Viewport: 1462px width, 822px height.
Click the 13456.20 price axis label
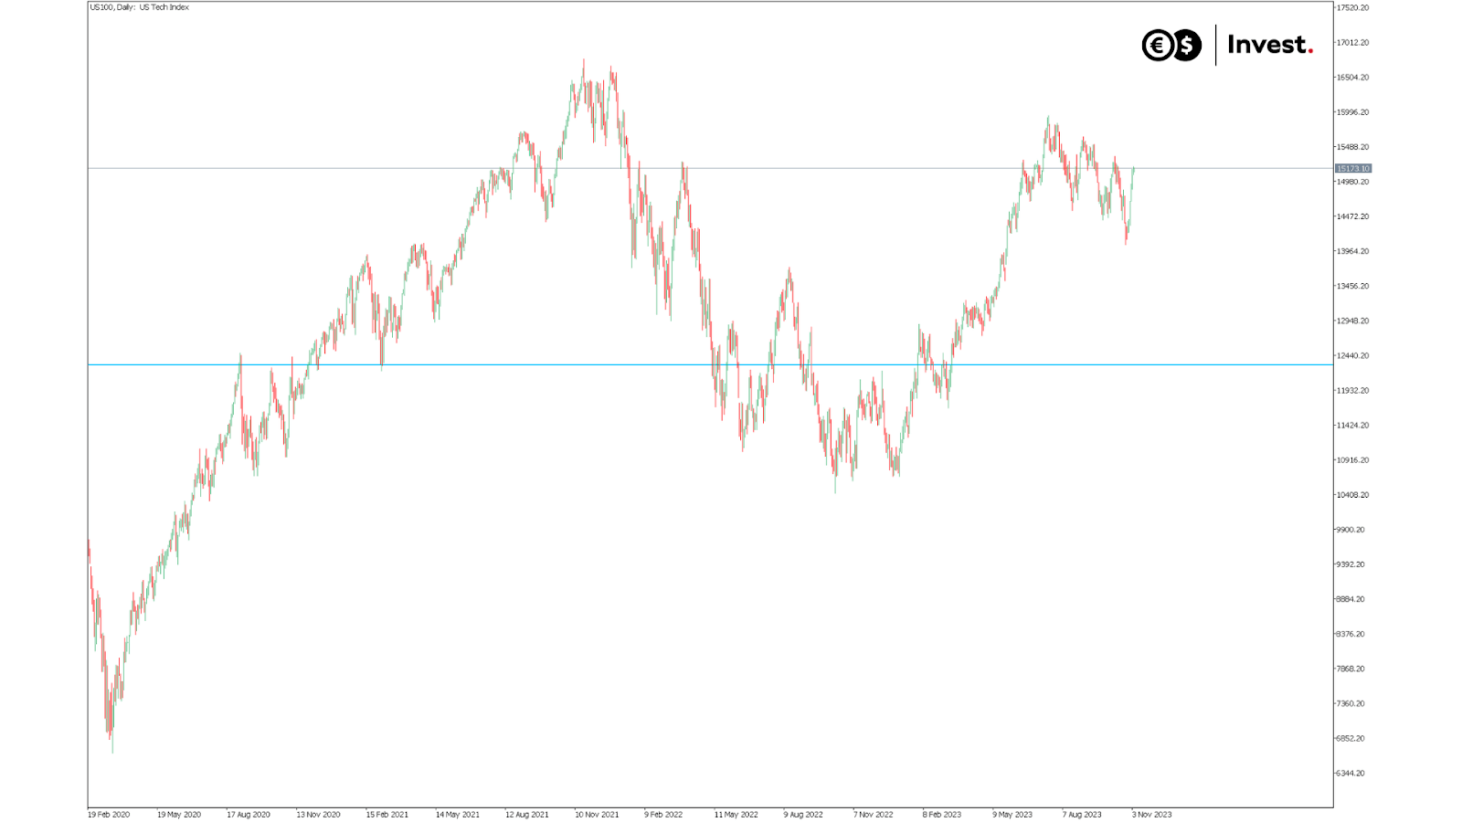(x=1352, y=286)
